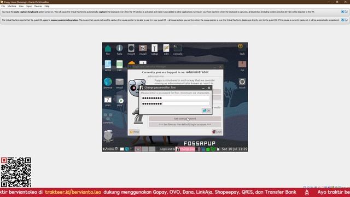The height and width of the screenshot is (197, 350).
Task: Switch to 'Change pass' taskbar window entry
Action: pyautogui.click(x=185, y=149)
